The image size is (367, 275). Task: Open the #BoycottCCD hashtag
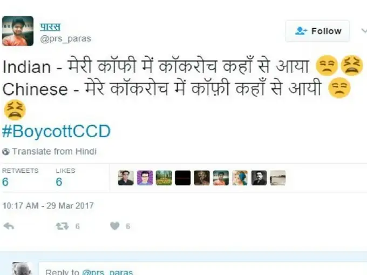pyautogui.click(x=57, y=131)
